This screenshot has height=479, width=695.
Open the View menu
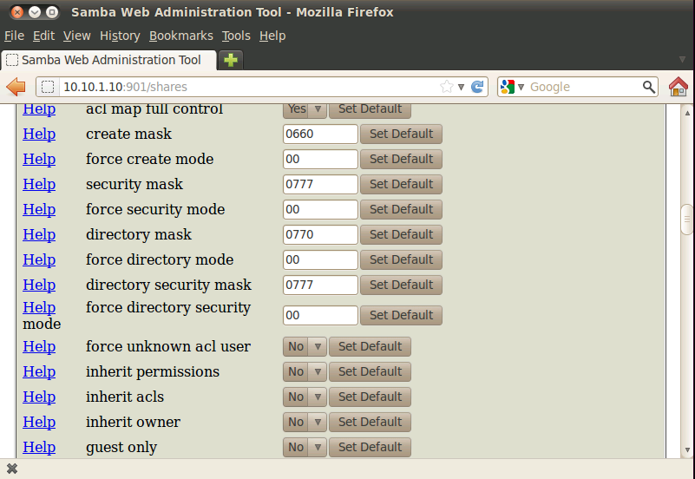click(x=76, y=36)
